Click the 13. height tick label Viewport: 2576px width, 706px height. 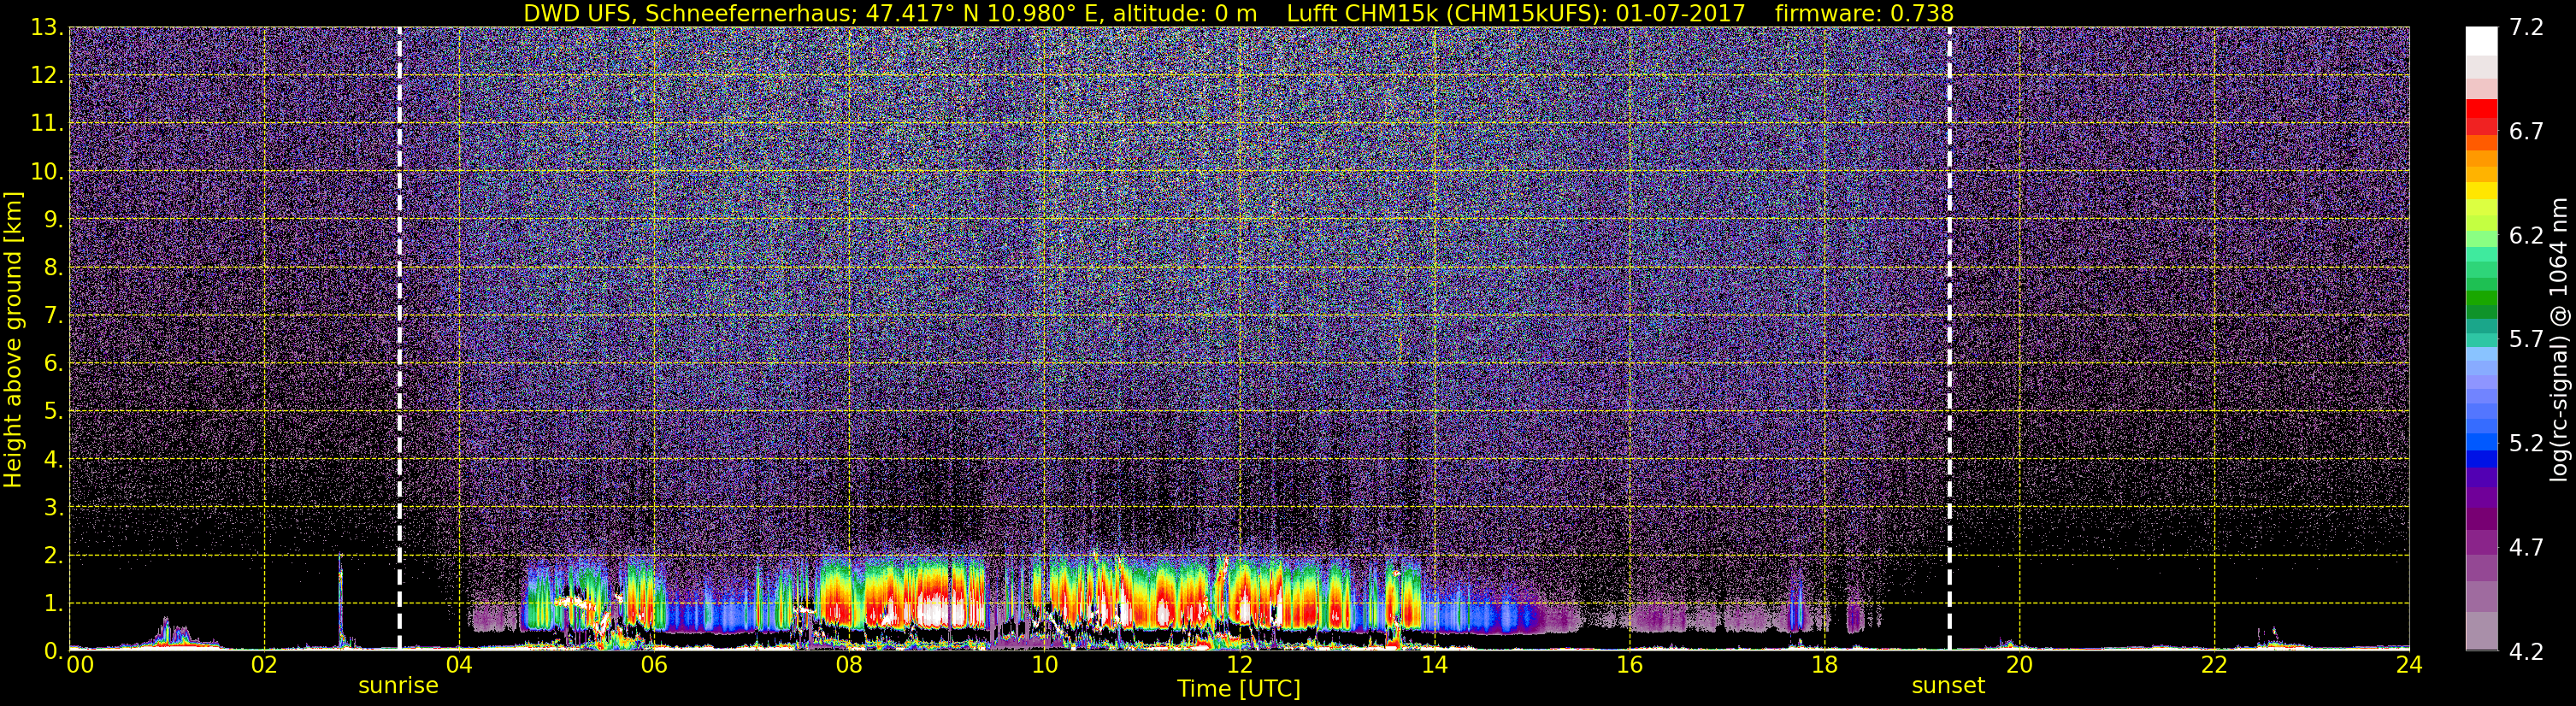click(x=48, y=27)
